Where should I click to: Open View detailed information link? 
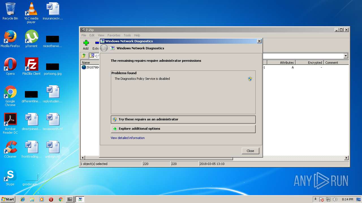pos(128,138)
